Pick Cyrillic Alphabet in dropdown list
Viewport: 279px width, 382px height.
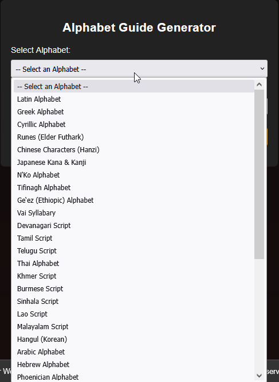point(134,125)
